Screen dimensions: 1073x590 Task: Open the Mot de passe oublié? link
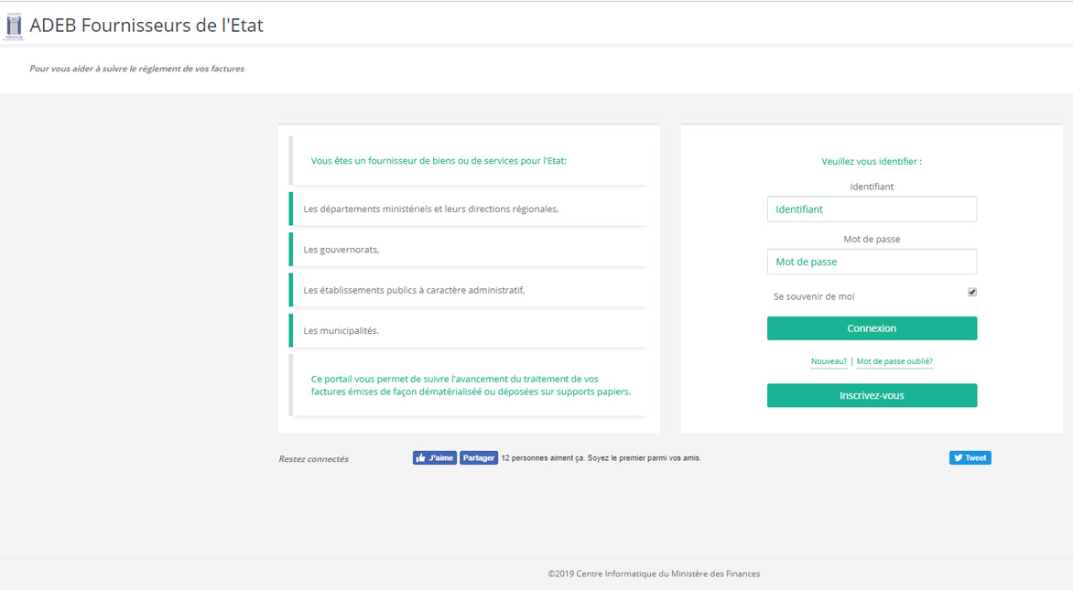894,361
